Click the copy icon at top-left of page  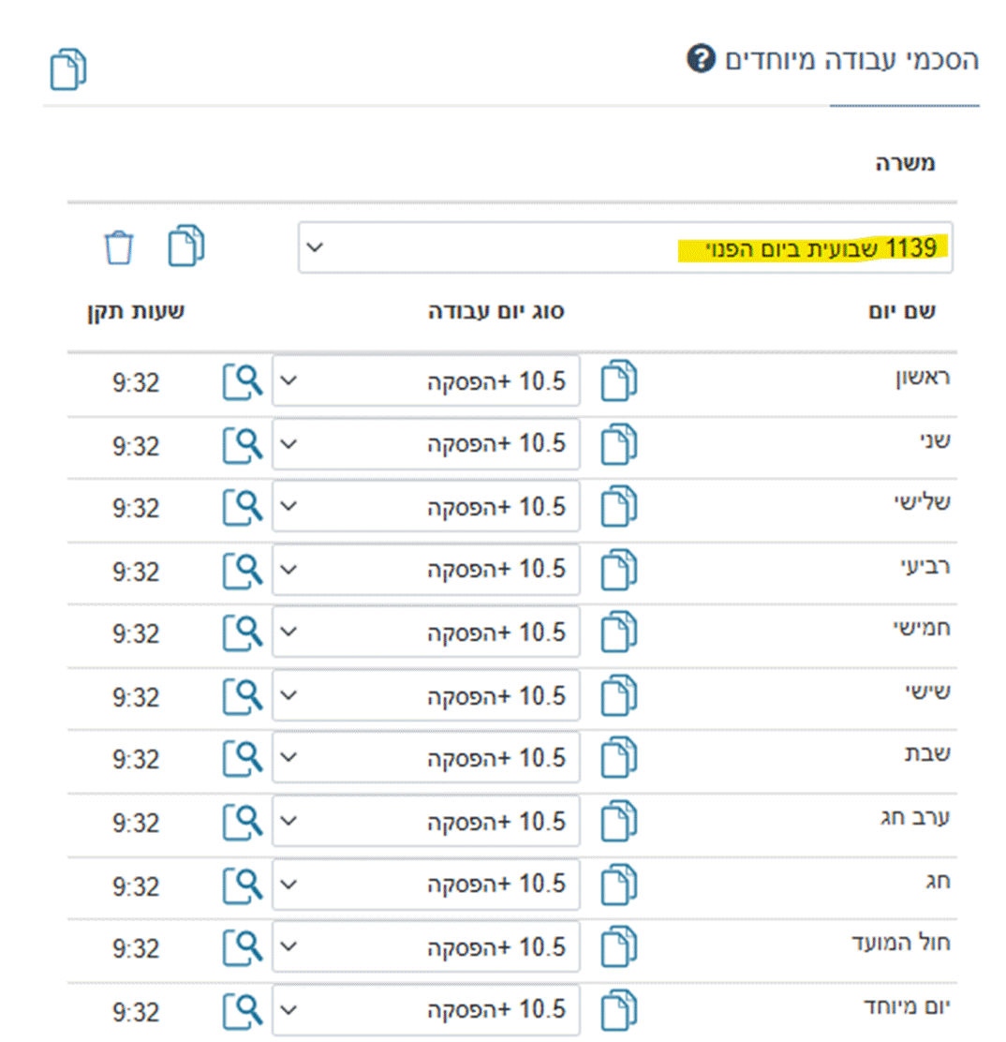68,70
